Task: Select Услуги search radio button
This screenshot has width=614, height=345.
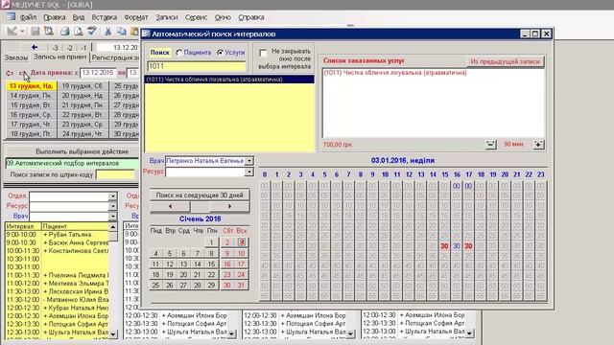Action: tap(220, 53)
